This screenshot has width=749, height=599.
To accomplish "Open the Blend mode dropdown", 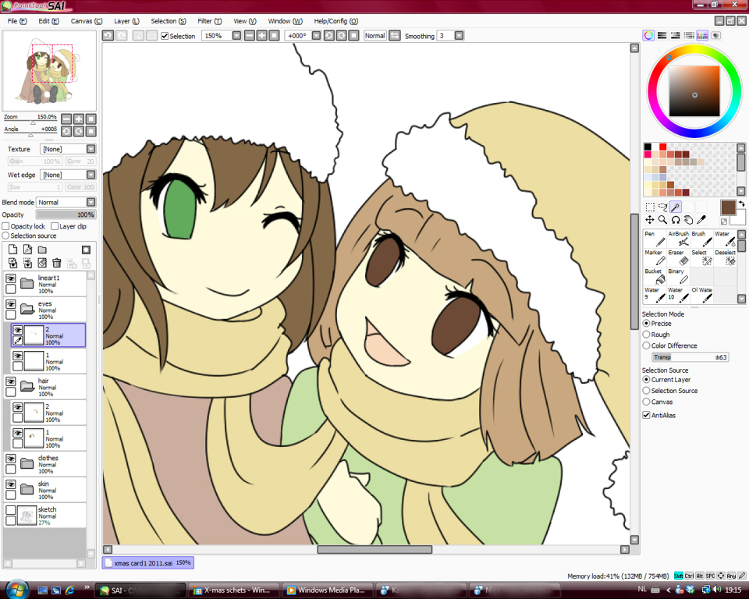I will coord(66,202).
